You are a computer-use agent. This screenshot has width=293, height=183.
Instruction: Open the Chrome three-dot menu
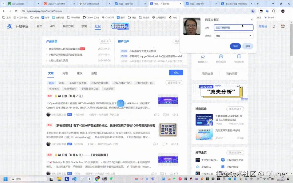[289, 11]
